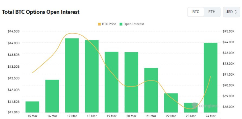Click the 20 Mar open interest bar

[x=131, y=82]
